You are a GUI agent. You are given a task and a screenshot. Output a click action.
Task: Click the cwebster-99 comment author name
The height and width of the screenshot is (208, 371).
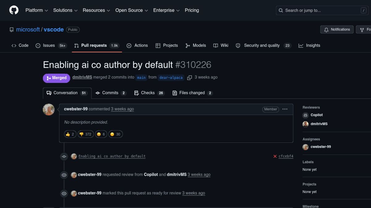click(76, 109)
